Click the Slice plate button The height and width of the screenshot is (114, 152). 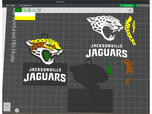coord(128,5)
